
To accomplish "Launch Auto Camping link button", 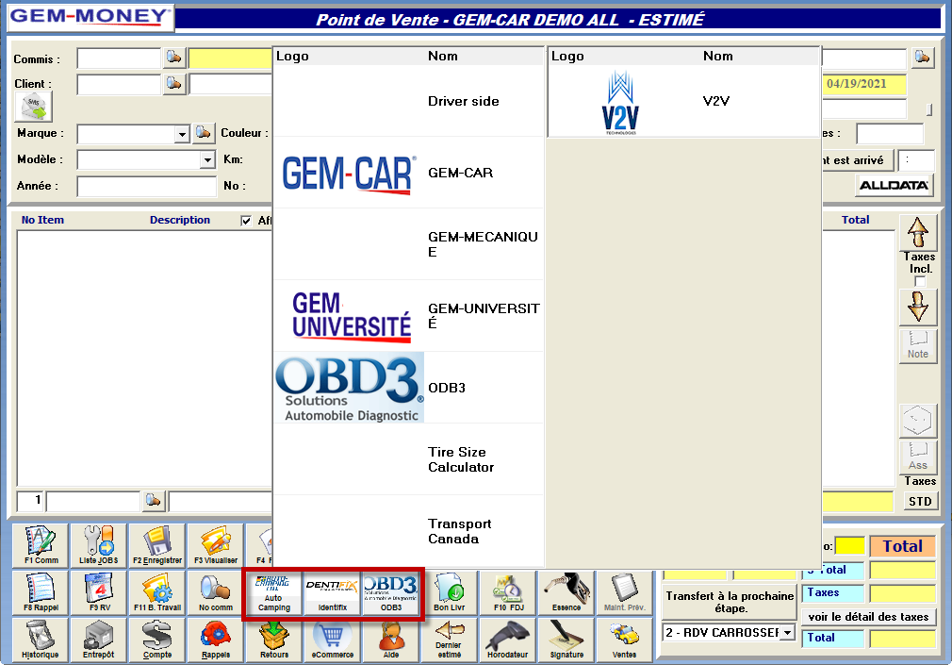I will [273, 594].
